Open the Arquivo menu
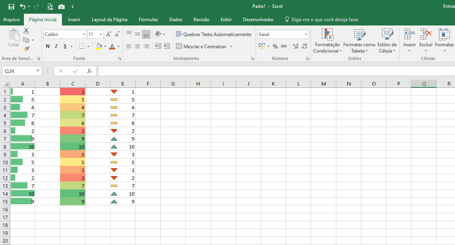 click(11, 20)
